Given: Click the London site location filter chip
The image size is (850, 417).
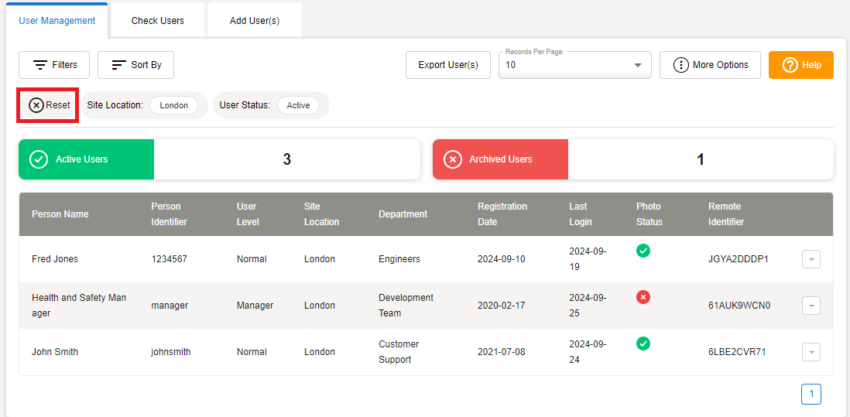Looking at the screenshot, I should [x=174, y=105].
